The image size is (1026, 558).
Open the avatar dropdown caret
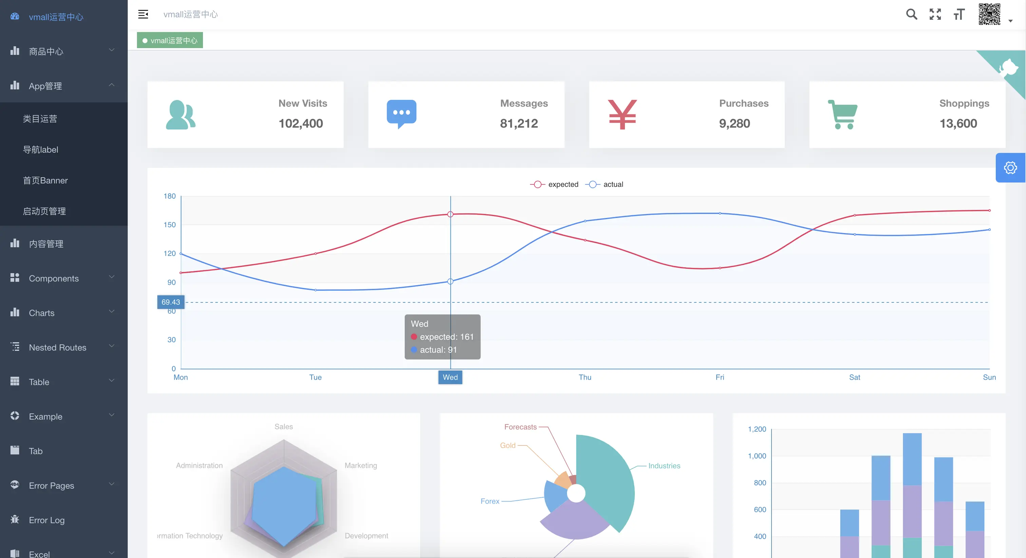tap(1010, 21)
